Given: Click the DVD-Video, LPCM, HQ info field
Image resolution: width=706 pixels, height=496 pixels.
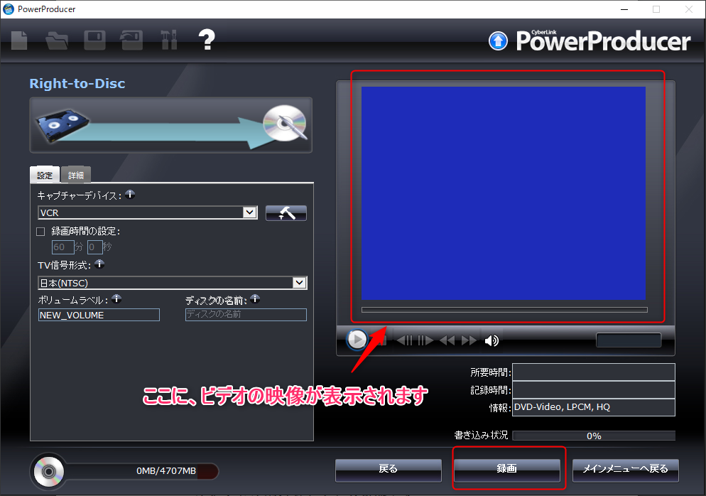Looking at the screenshot, I should click(594, 407).
